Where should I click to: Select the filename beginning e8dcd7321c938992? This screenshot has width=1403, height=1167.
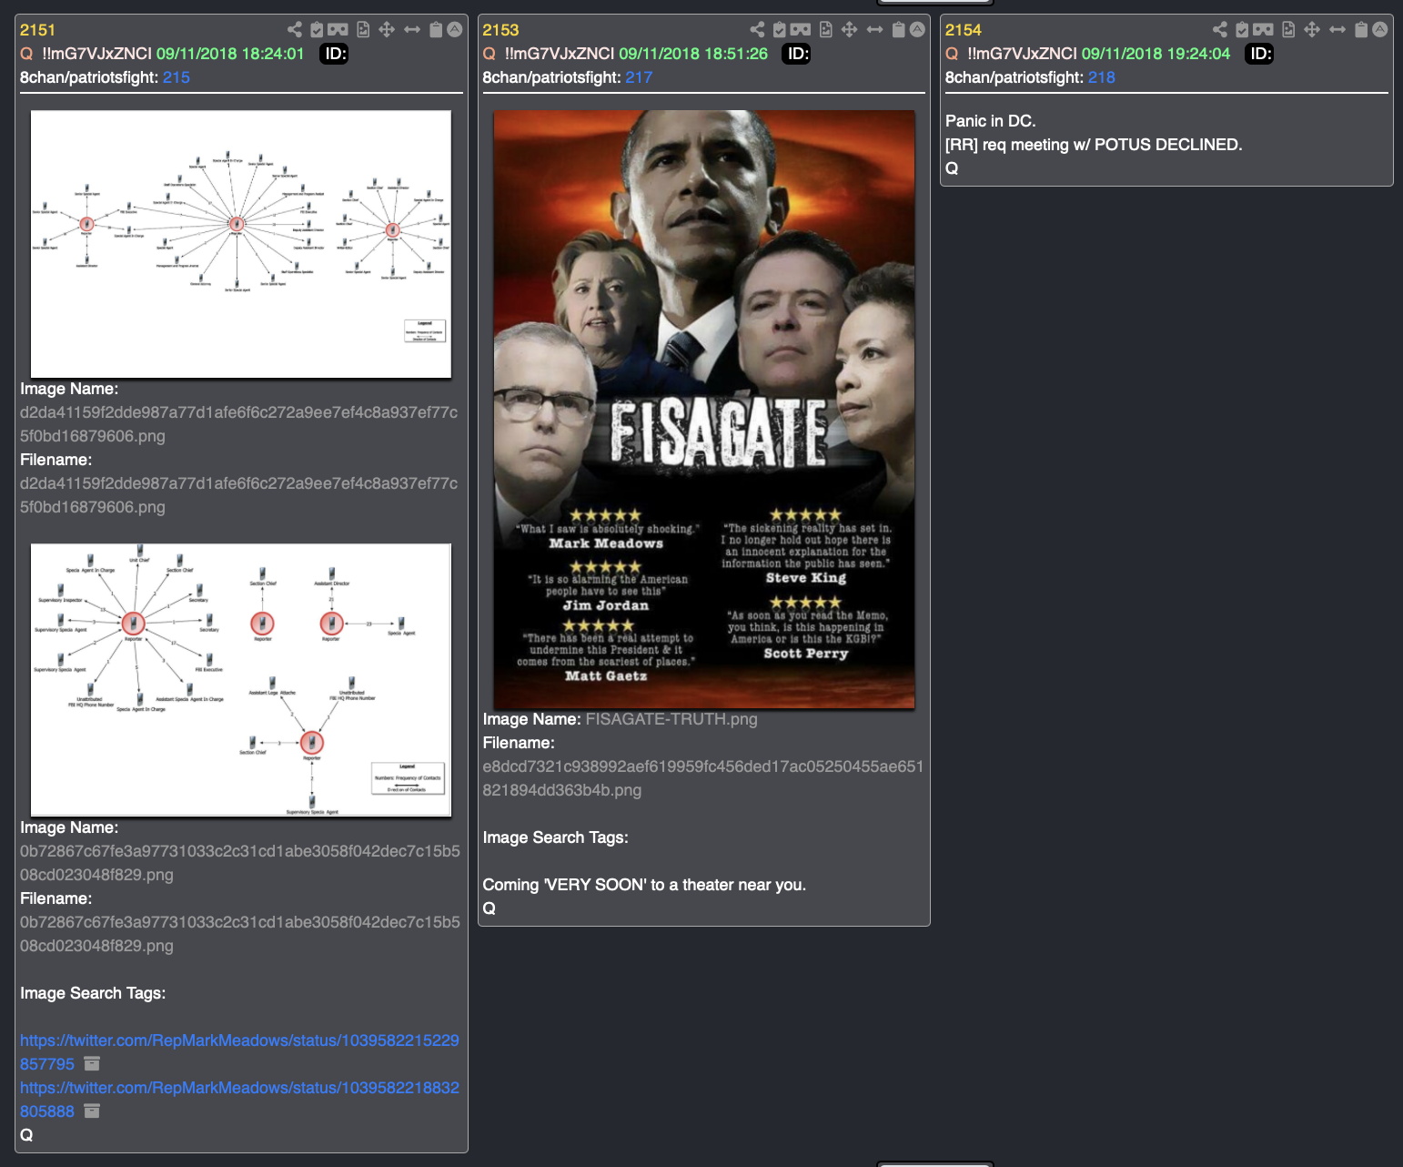[702, 778]
